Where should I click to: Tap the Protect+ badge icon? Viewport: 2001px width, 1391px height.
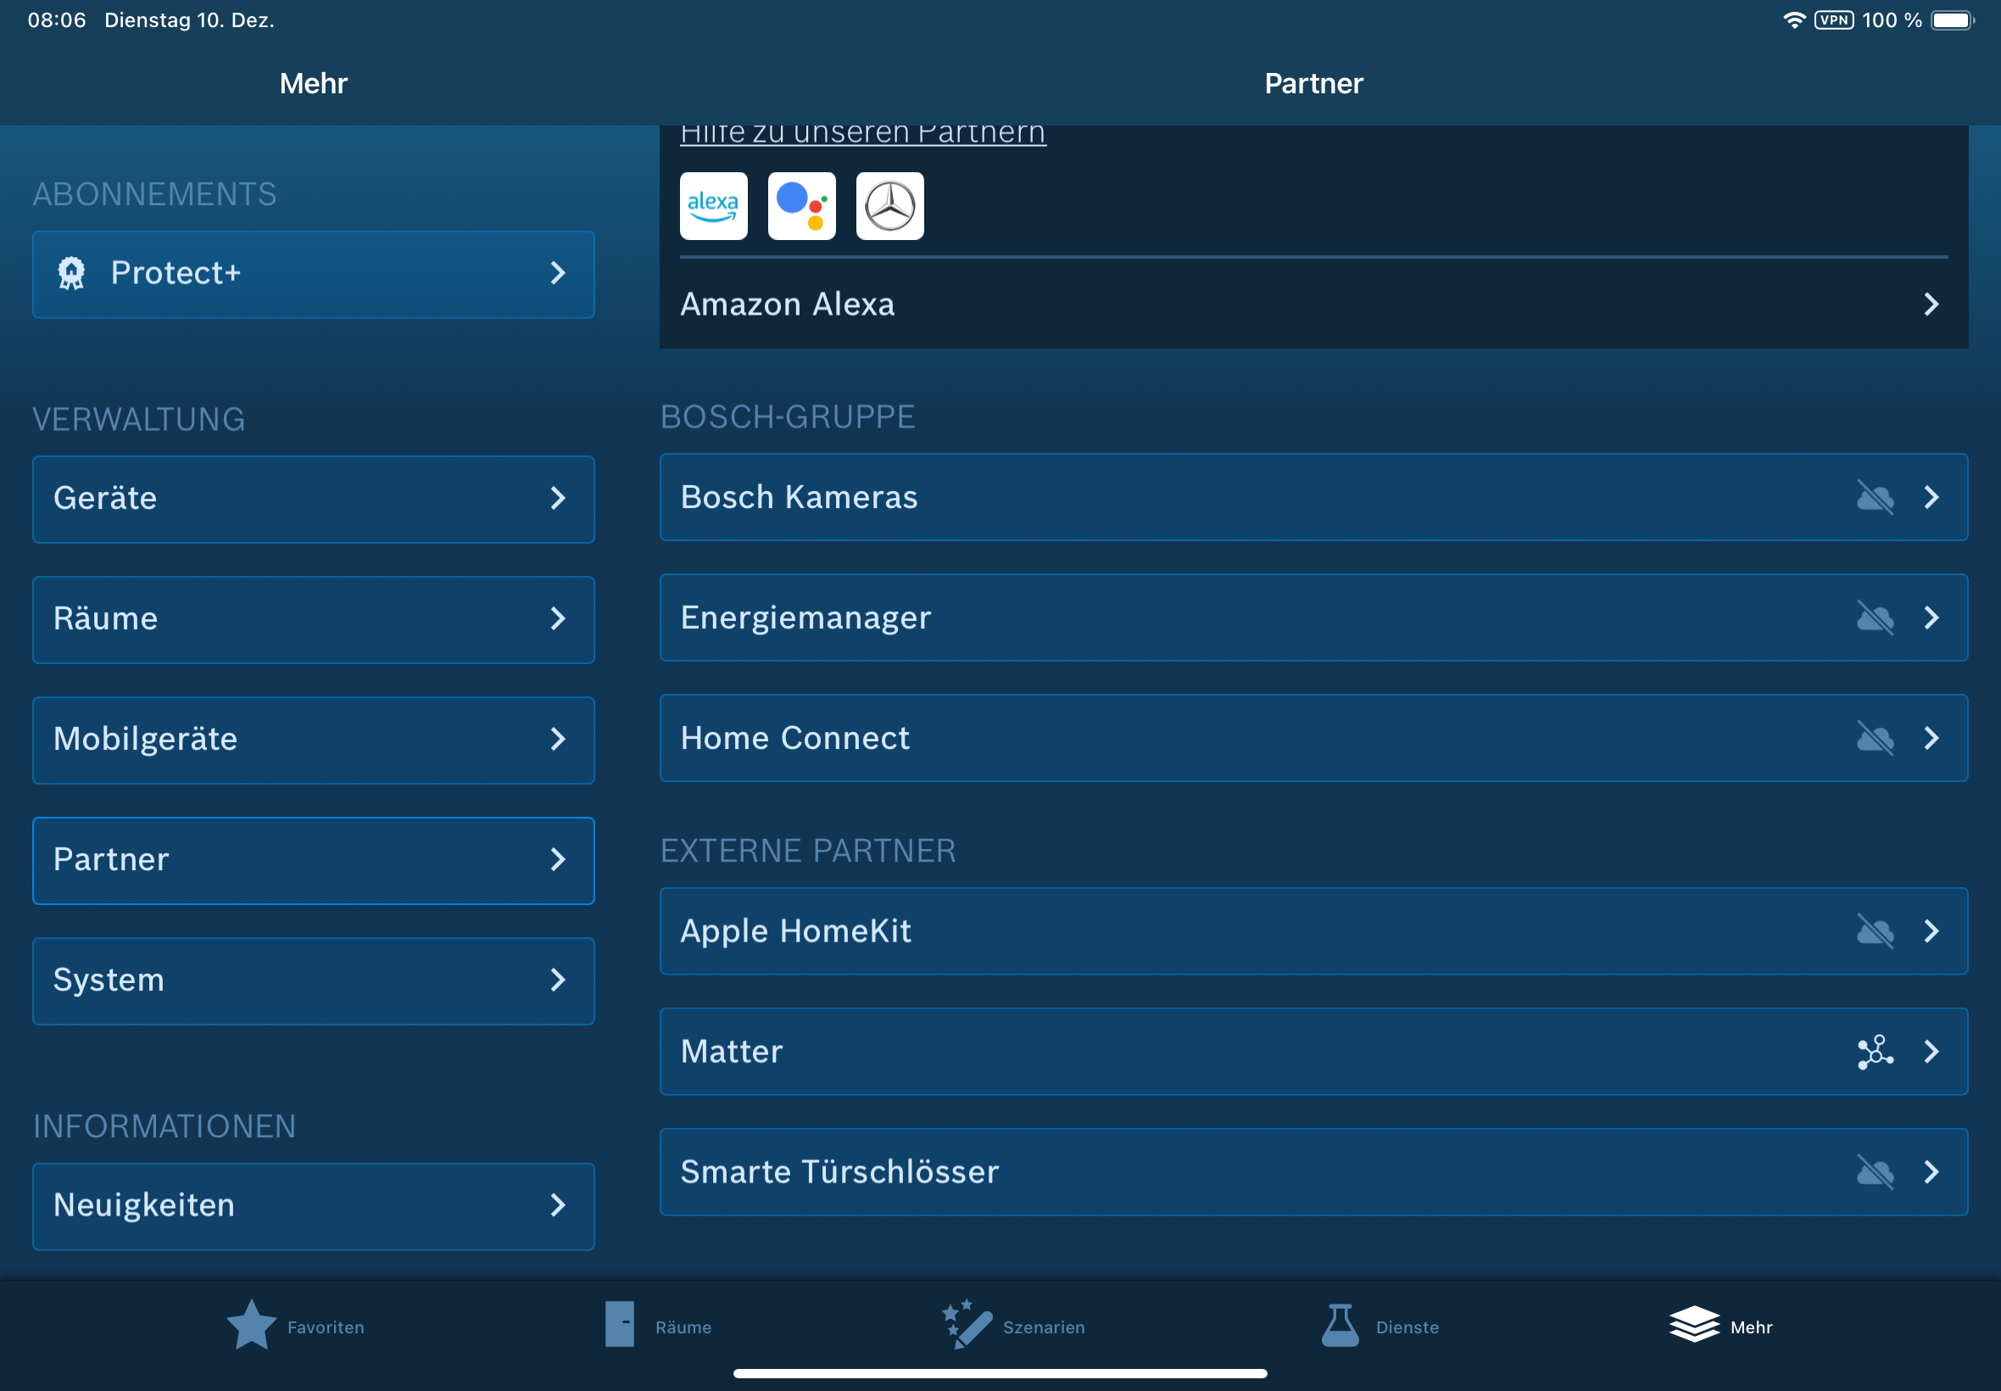[x=71, y=274]
